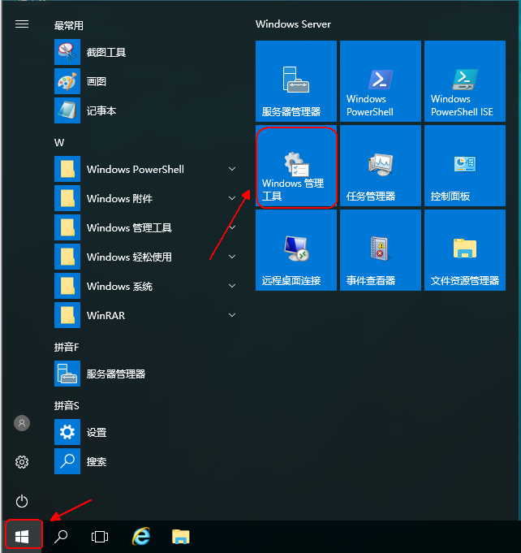Open 服务器管理器 in the 拼音F list

point(144,374)
